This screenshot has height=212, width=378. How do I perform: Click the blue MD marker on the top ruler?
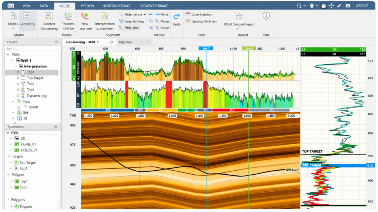(206, 48)
